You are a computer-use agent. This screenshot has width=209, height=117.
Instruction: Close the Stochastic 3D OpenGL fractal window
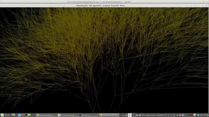pyautogui.click(x=206, y=6)
